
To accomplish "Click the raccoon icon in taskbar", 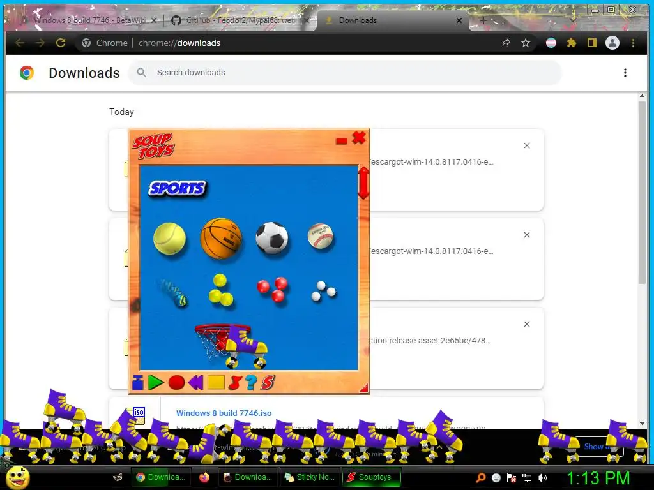I will point(118,477).
